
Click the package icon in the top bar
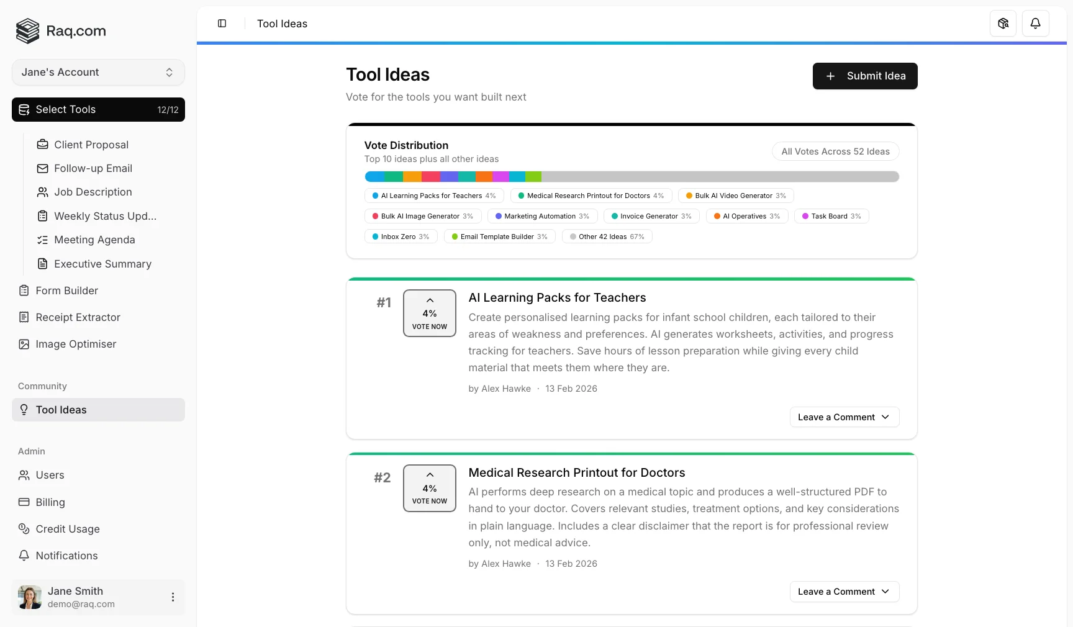click(x=1003, y=24)
